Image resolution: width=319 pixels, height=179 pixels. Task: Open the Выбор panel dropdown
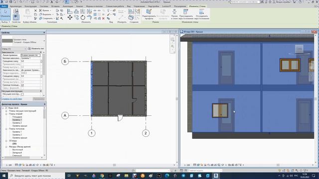[x=9, y=22]
